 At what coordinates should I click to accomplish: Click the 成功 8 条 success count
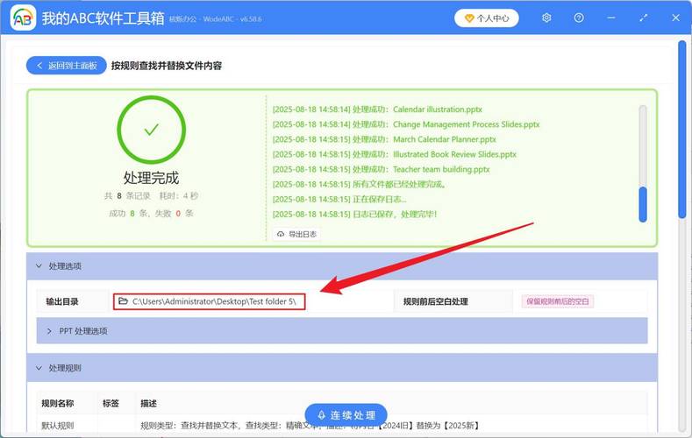click(x=128, y=213)
